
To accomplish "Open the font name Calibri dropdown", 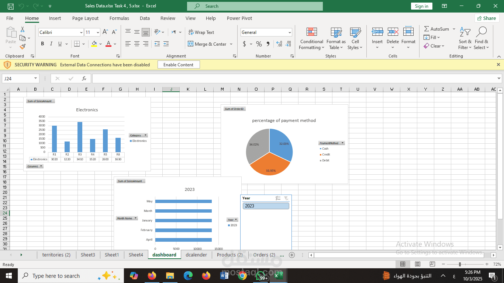I will point(81,32).
